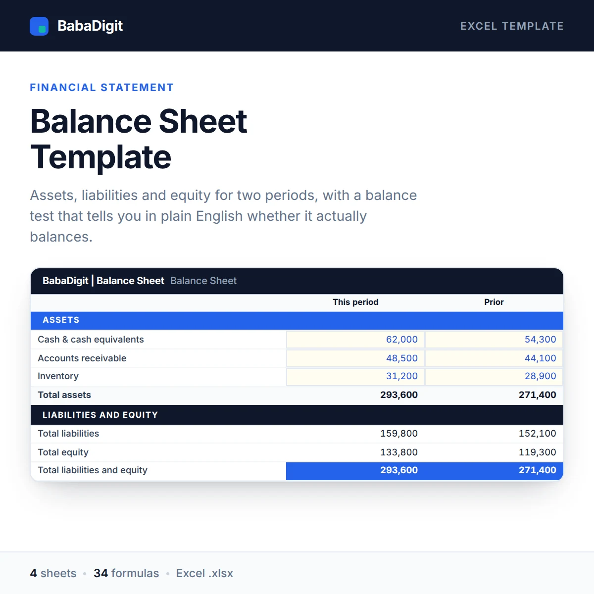Click the 34 formulas footer text
594x594 pixels.
pyautogui.click(x=126, y=573)
